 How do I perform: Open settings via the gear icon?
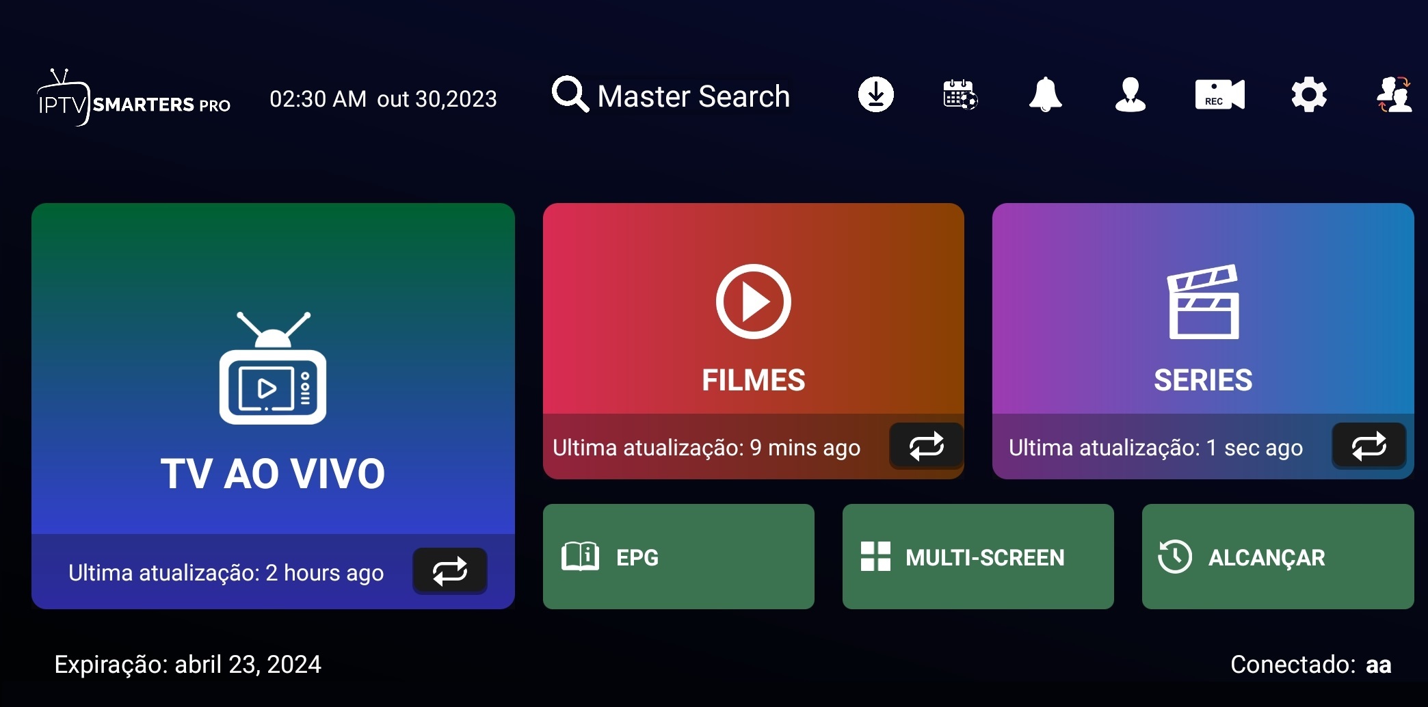pos(1308,94)
